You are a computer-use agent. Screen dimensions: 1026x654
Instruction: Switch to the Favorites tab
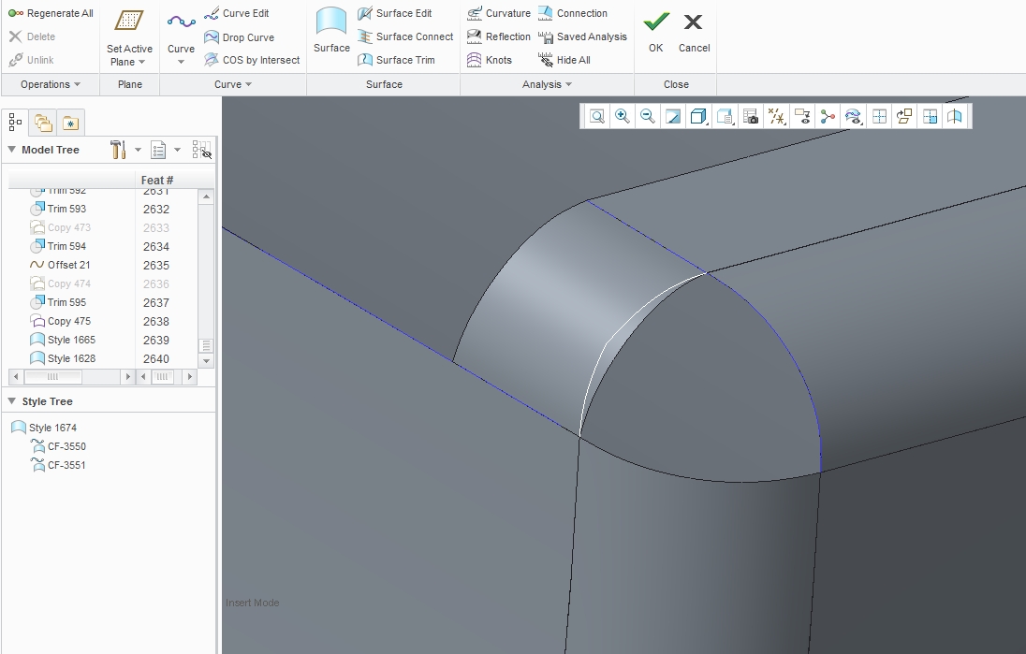(70, 123)
